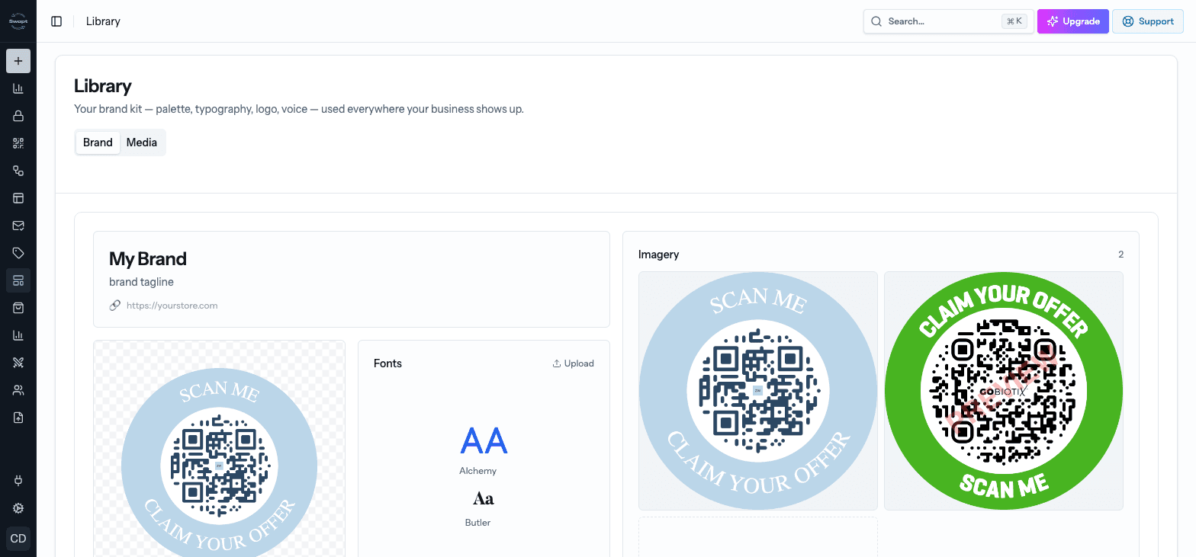This screenshot has height=557, width=1196.
Task: Select the Butler font sample
Action: point(483,508)
